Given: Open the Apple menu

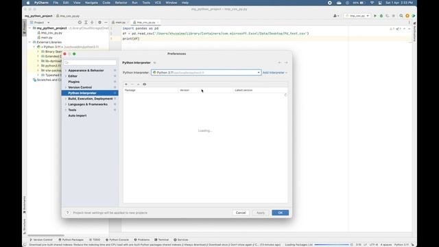Looking at the screenshot, I should pos(28,3).
